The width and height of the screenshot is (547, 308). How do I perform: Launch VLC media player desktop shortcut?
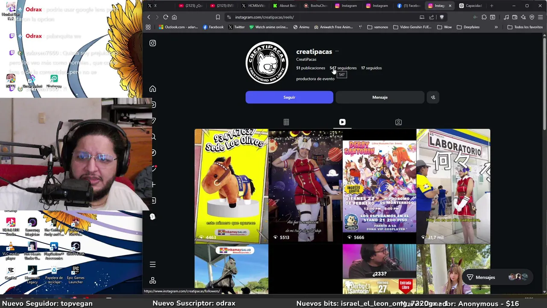tap(11, 250)
